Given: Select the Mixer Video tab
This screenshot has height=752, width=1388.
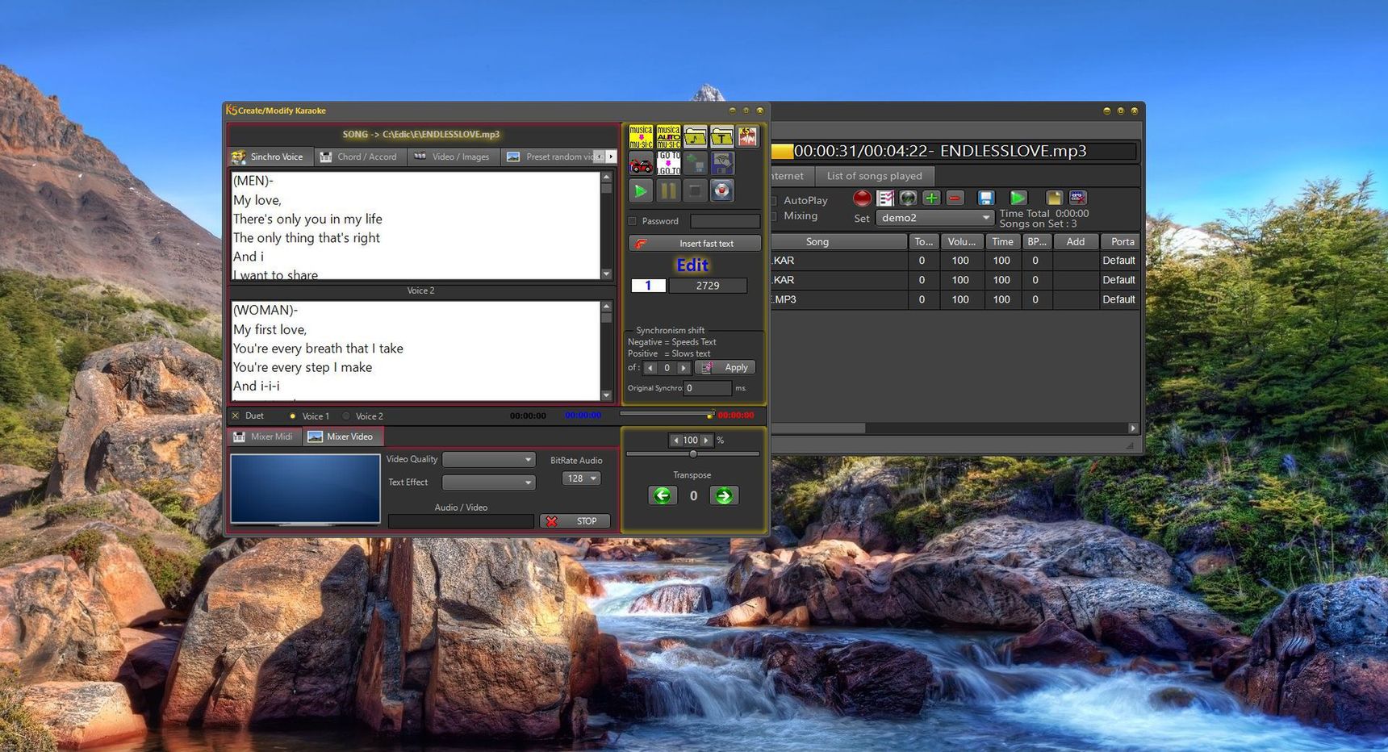Looking at the screenshot, I should pyautogui.click(x=341, y=437).
